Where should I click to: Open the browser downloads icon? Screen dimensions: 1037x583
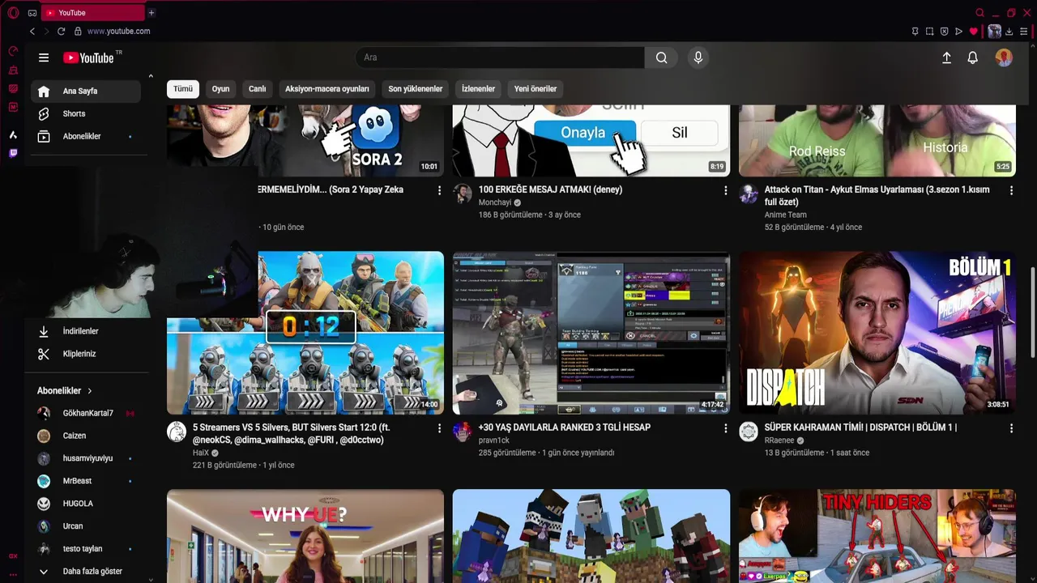tap(1010, 32)
